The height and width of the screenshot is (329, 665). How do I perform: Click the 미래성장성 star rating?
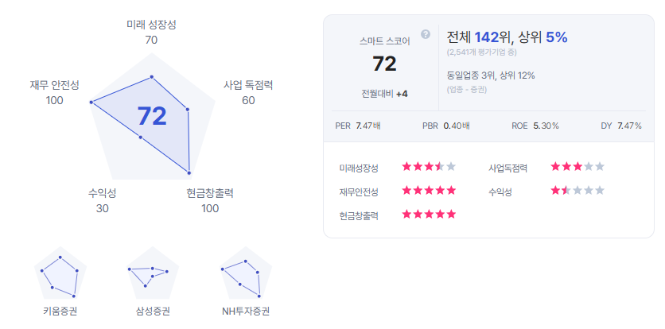tap(429, 167)
